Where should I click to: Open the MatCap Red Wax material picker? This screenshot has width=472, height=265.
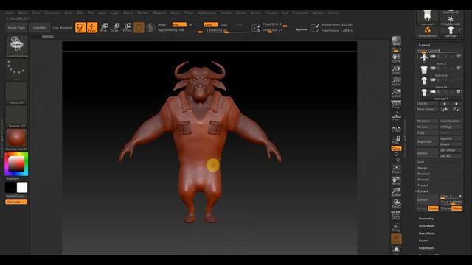(16, 138)
